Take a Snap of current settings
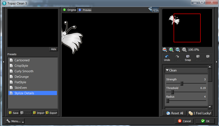219x126 pixels. (188, 58)
